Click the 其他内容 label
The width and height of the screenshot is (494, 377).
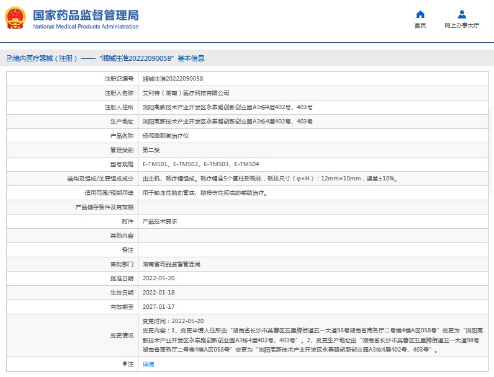[122, 236]
